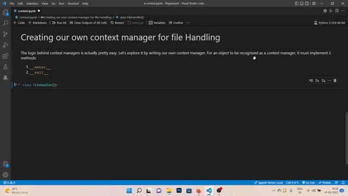348x196 pixels.
Task: Open the notifications bell in status bar
Action: click(x=343, y=183)
